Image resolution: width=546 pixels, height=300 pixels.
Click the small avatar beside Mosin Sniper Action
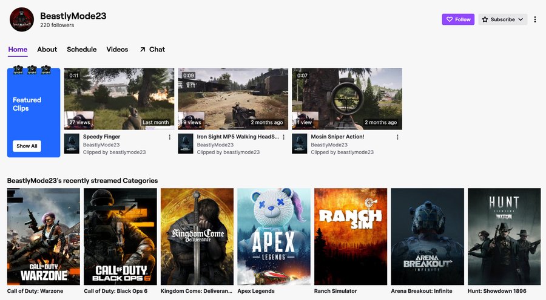point(300,144)
